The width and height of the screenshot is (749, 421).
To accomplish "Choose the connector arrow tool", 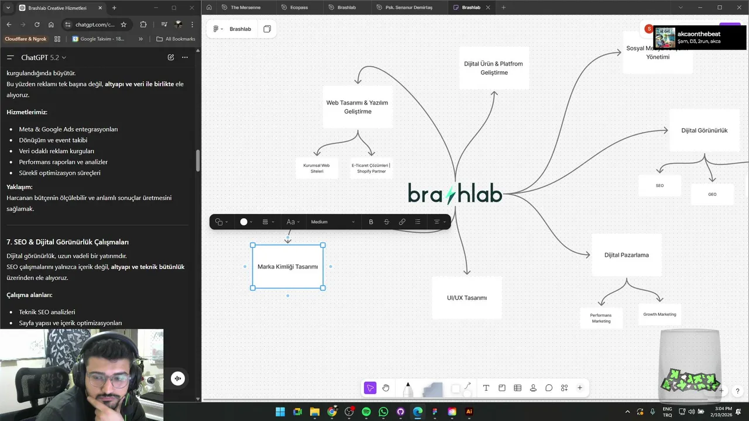I will [x=468, y=386].
